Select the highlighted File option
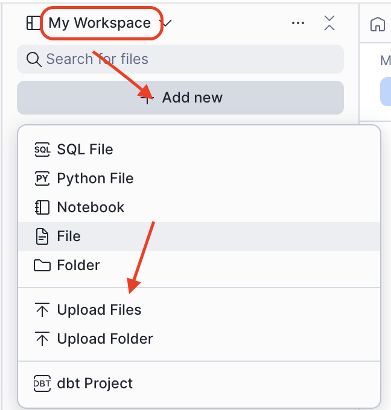Screen dimensions: 391x410 click(x=69, y=236)
